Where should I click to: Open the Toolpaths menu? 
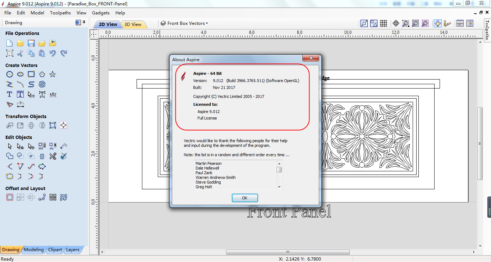60,13
